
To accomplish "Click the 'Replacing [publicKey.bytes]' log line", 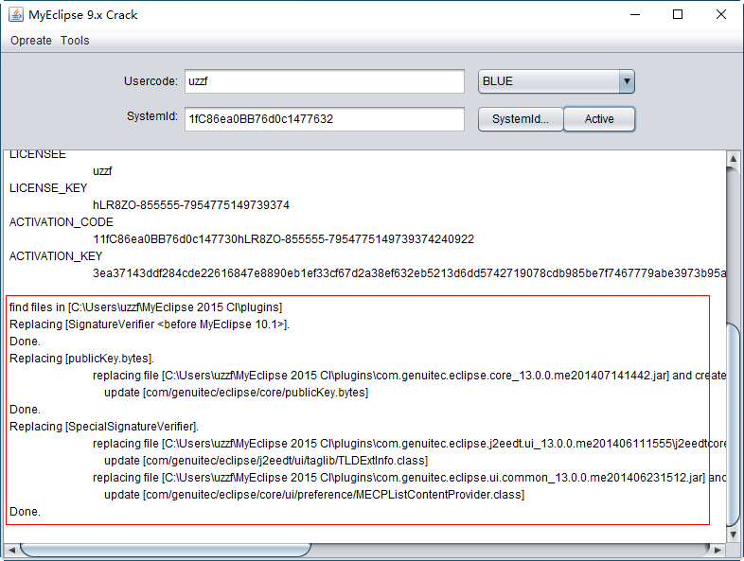I will tap(81, 359).
